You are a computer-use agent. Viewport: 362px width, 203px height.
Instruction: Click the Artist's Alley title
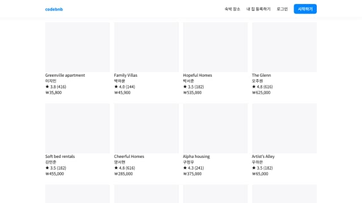(263, 157)
